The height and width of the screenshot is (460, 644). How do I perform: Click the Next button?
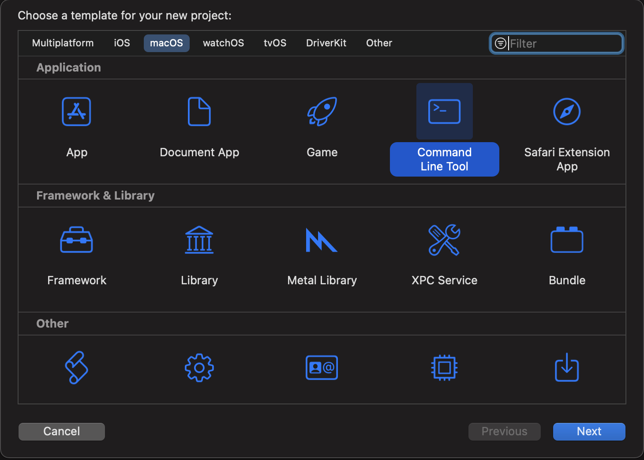589,431
